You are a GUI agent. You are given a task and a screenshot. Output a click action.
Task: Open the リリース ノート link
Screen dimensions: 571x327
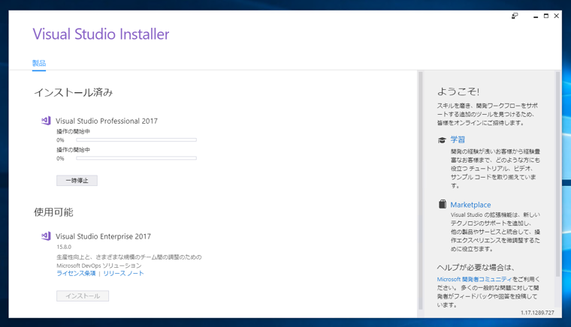click(123, 273)
